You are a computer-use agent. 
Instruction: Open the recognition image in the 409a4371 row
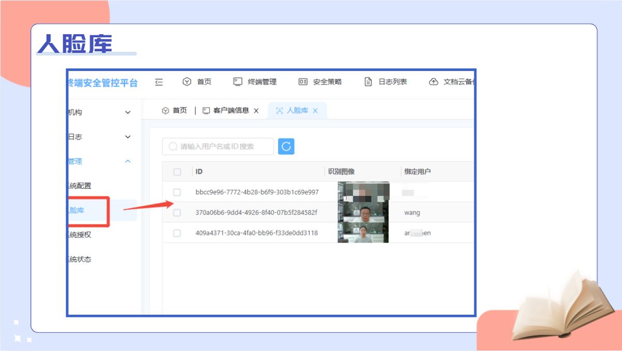coord(363,233)
